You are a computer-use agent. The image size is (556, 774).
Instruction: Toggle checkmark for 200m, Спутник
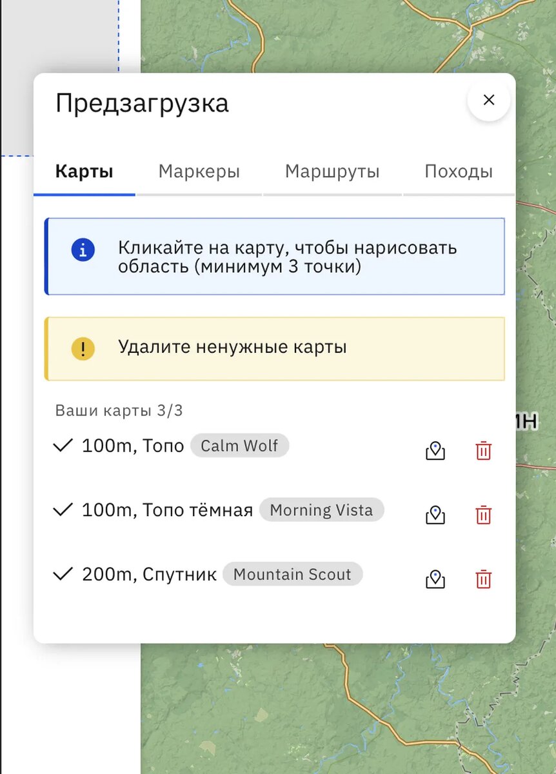[63, 575]
